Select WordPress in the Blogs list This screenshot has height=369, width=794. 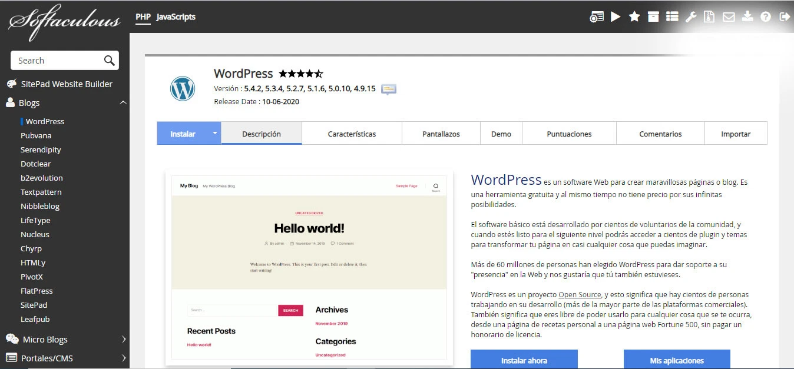(x=45, y=121)
